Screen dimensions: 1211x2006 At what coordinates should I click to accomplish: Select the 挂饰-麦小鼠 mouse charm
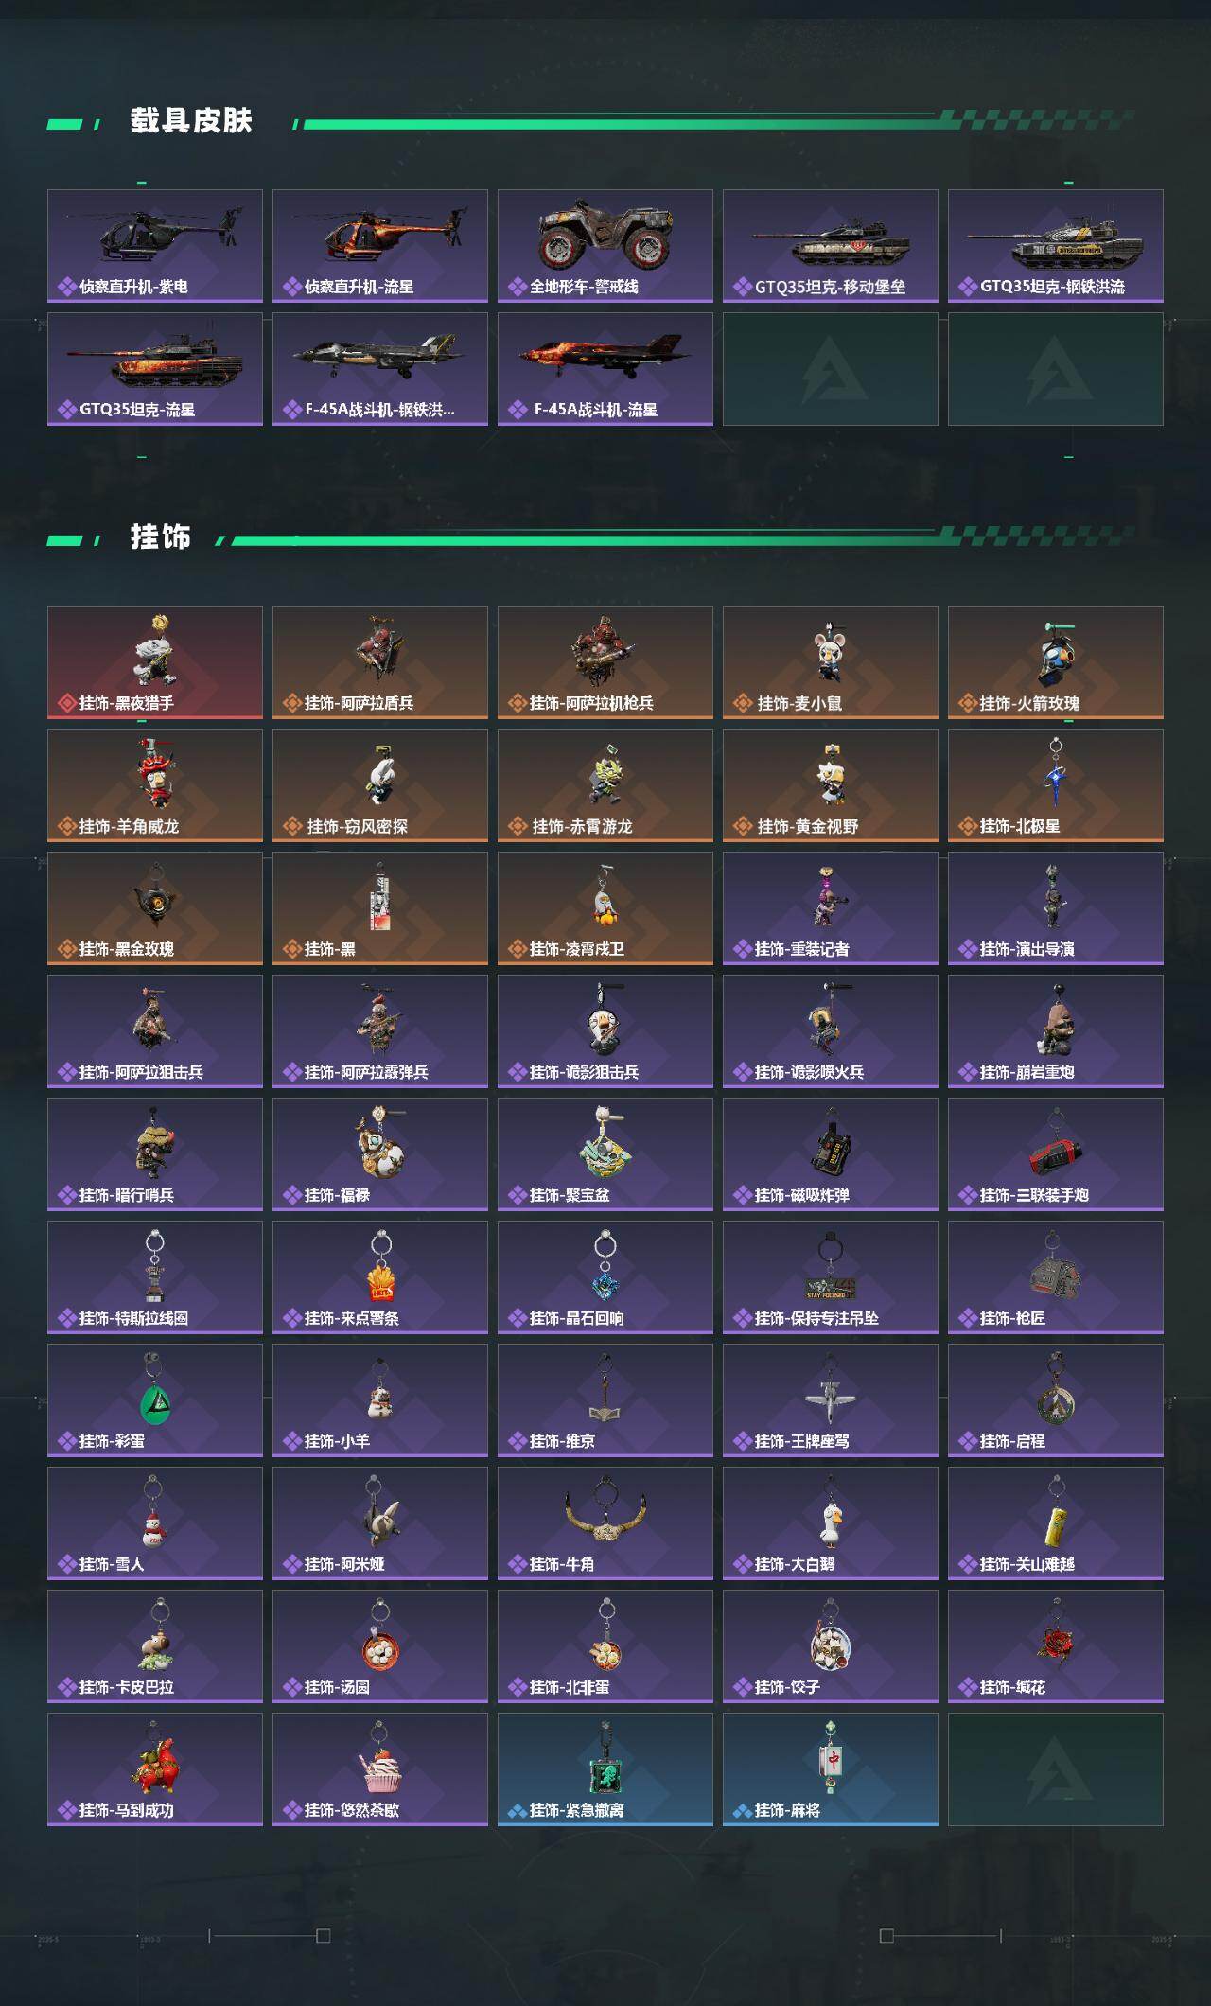pos(831,662)
